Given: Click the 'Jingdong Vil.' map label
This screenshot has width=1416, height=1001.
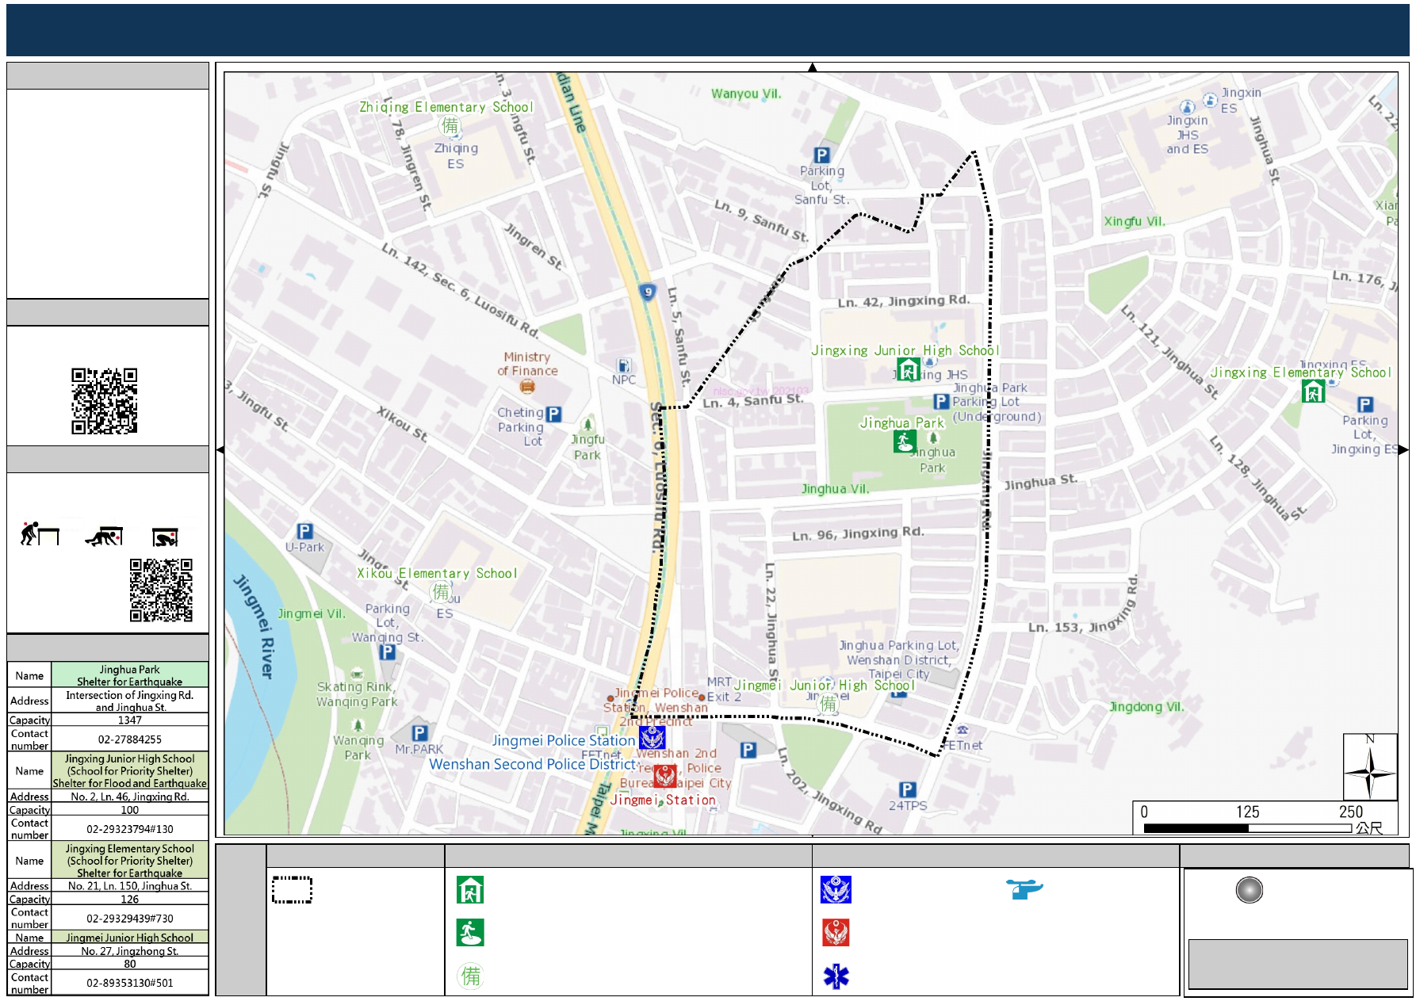Looking at the screenshot, I should pyautogui.click(x=1146, y=707).
